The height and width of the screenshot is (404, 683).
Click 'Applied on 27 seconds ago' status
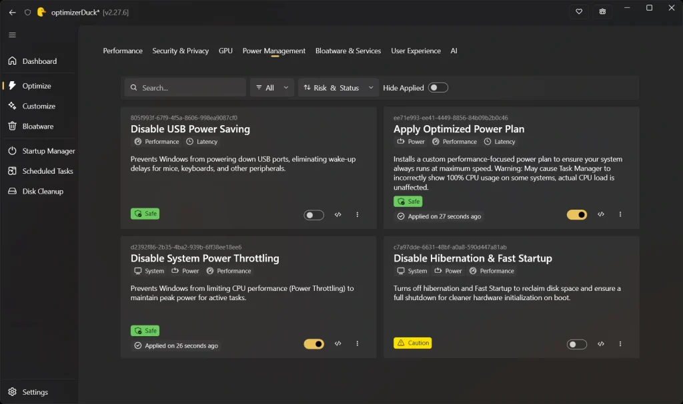click(x=439, y=216)
